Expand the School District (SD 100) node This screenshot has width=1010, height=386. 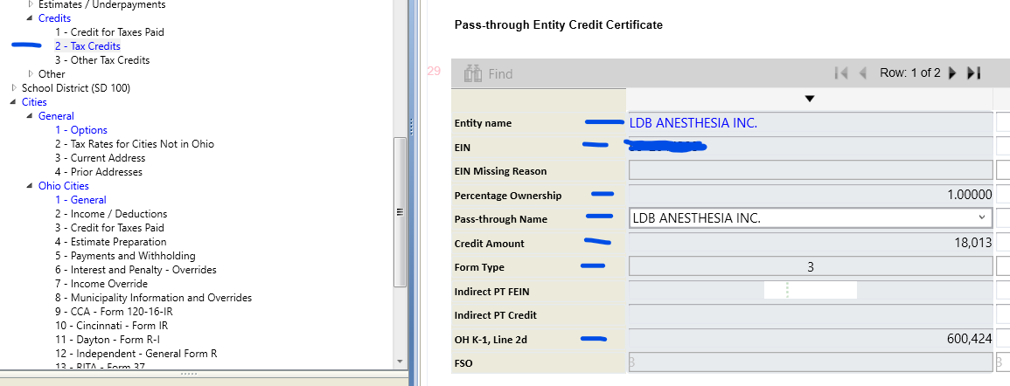click(13, 88)
